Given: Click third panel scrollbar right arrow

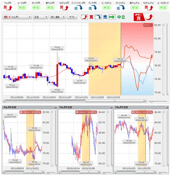Looking at the screenshot, I should coord(155,172).
